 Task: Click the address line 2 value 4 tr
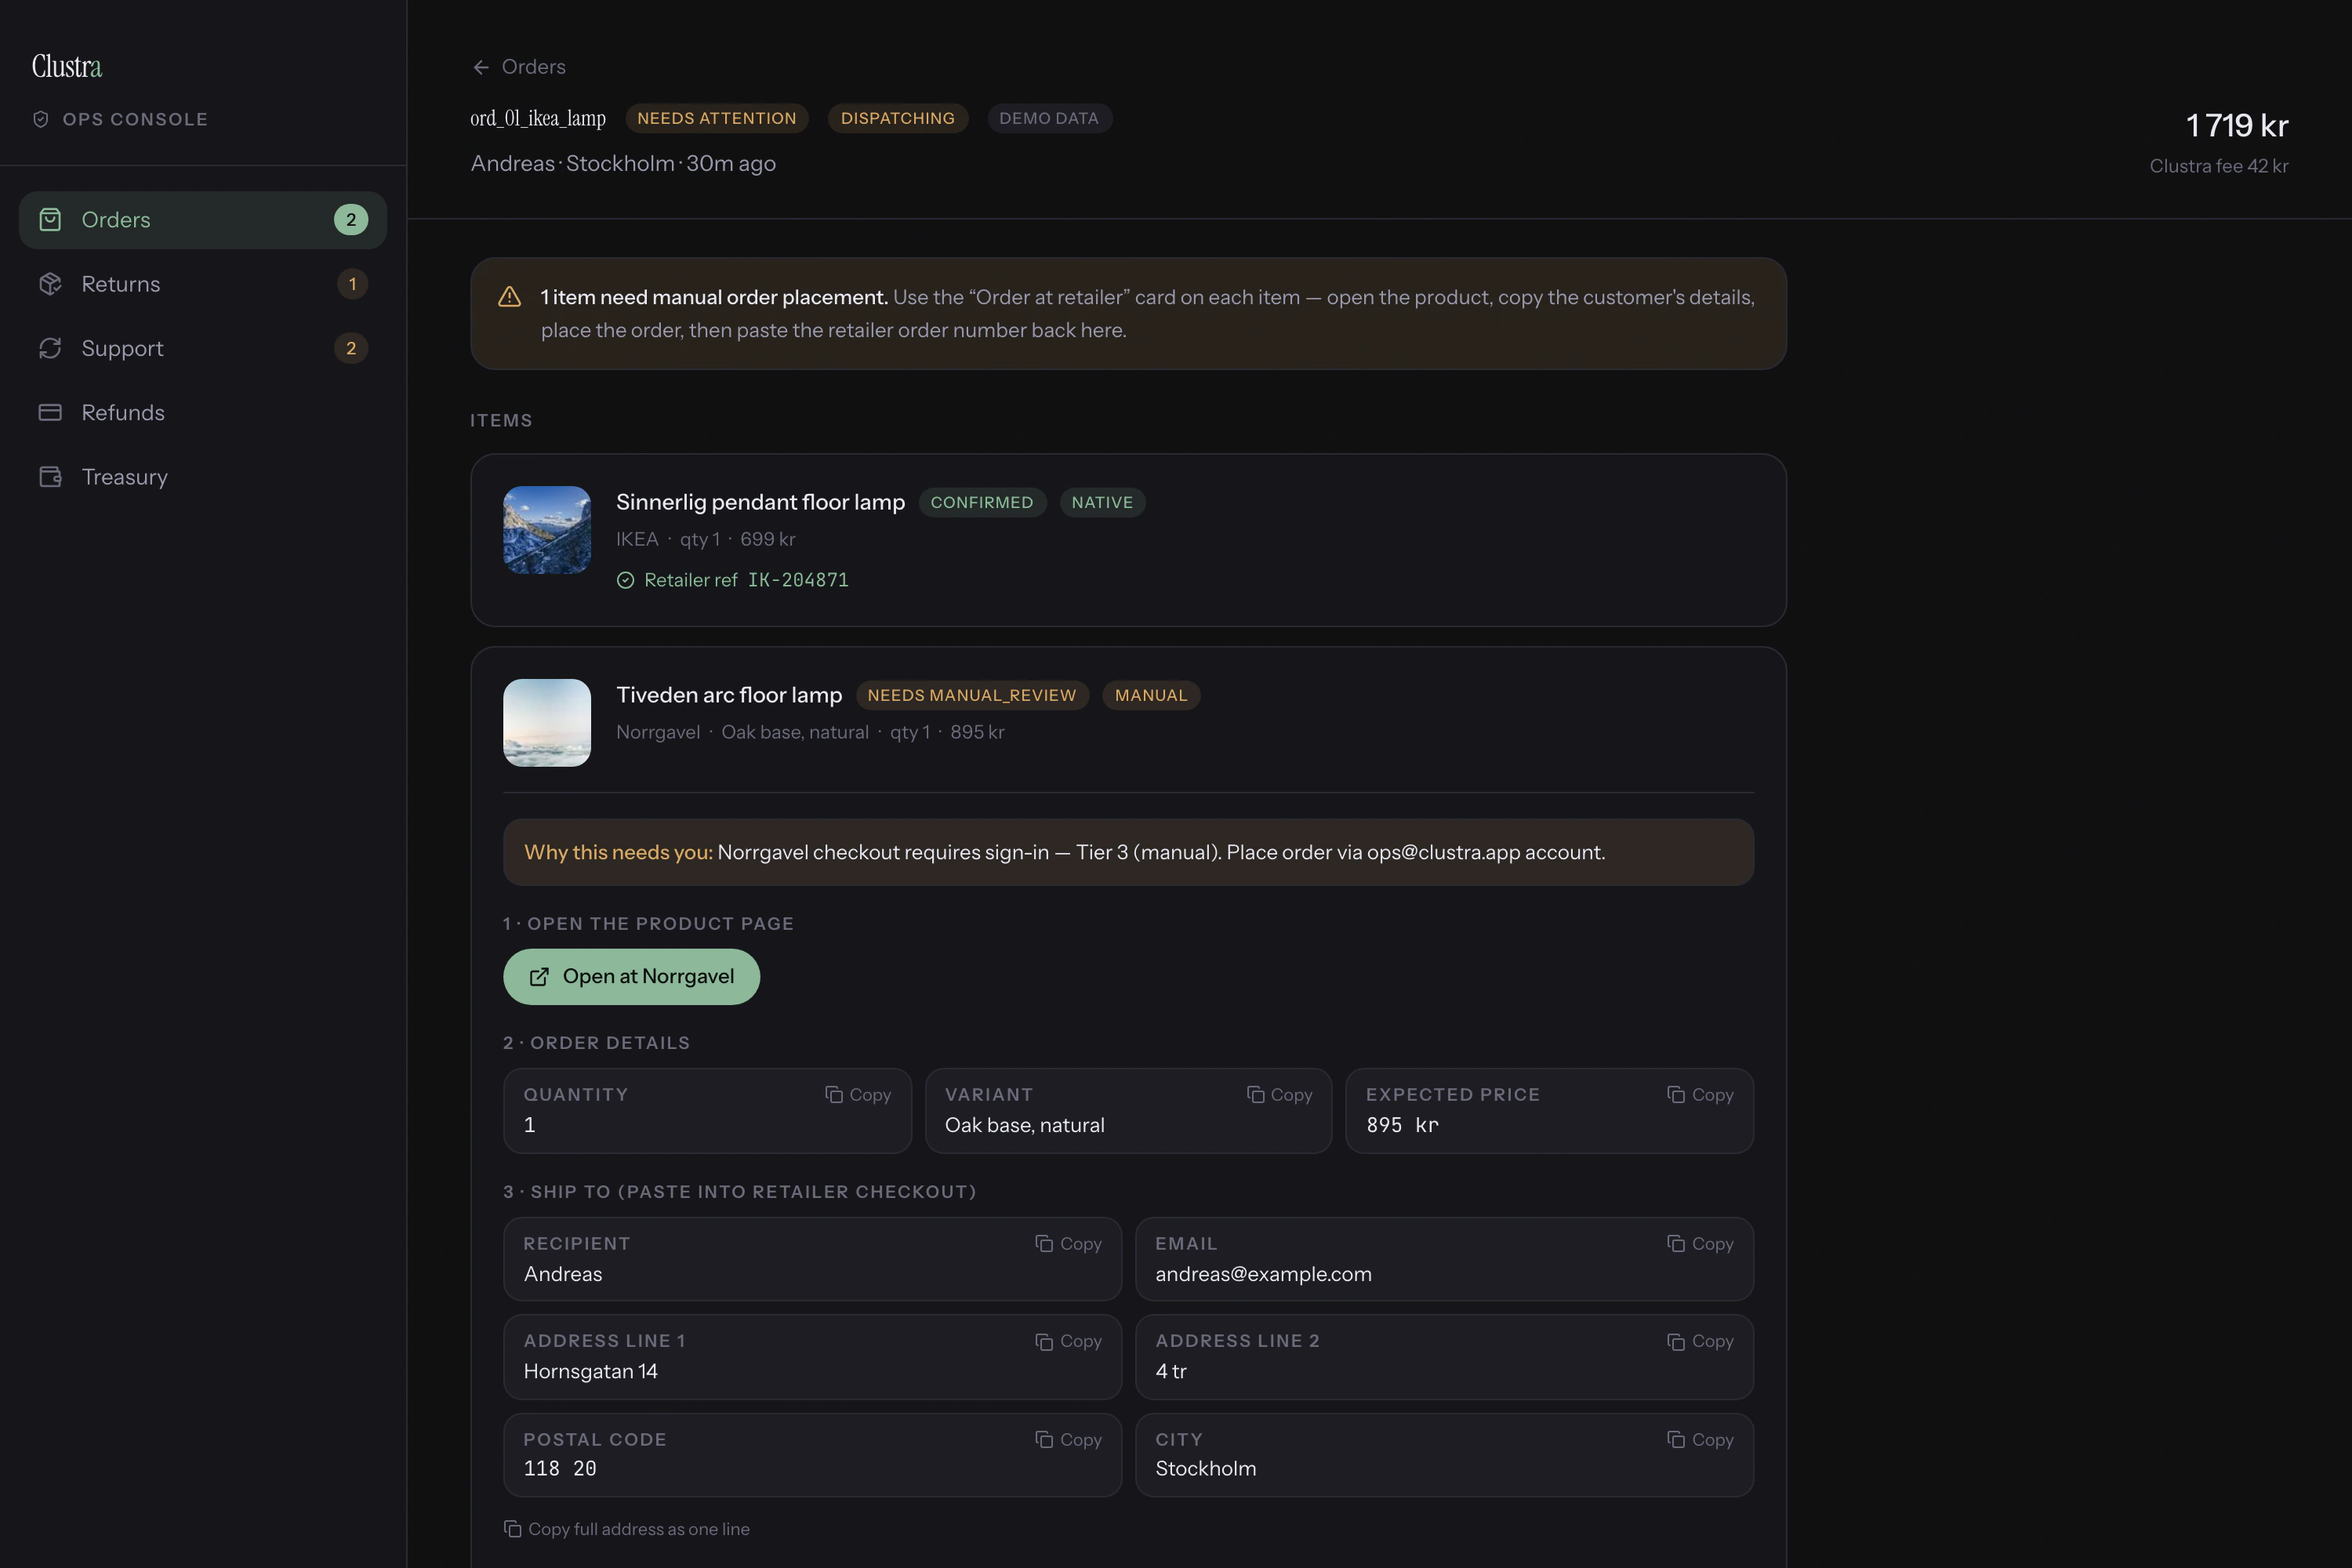coord(1171,1371)
